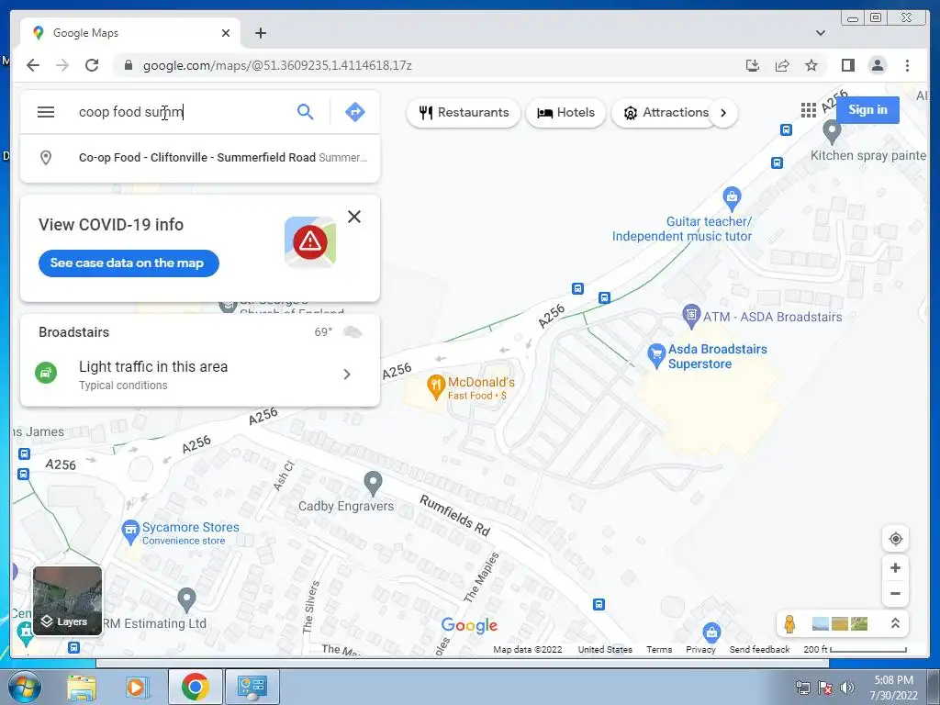Select the Guitar teacher shop pin
This screenshot has height=705, width=940.
tap(732, 197)
